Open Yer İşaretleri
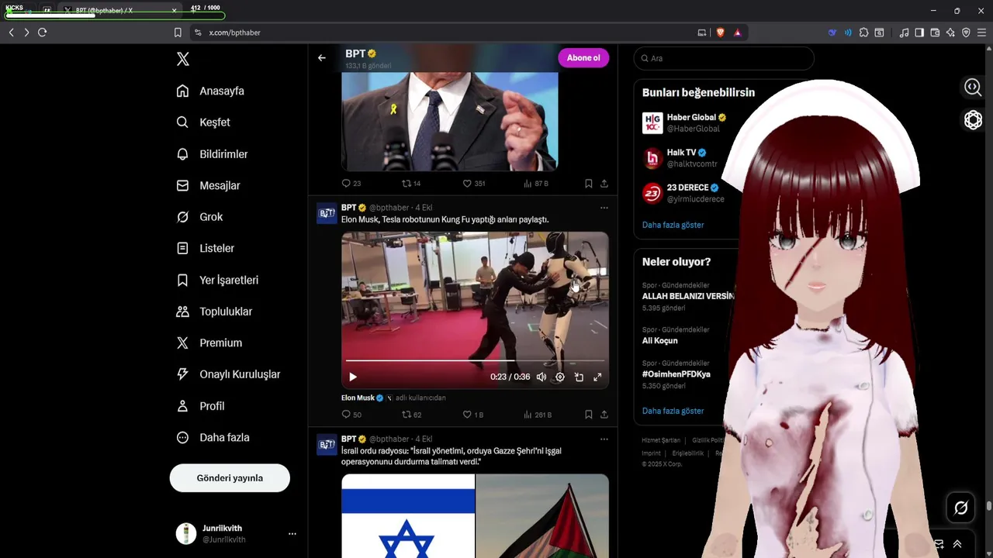 pyautogui.click(x=217, y=280)
